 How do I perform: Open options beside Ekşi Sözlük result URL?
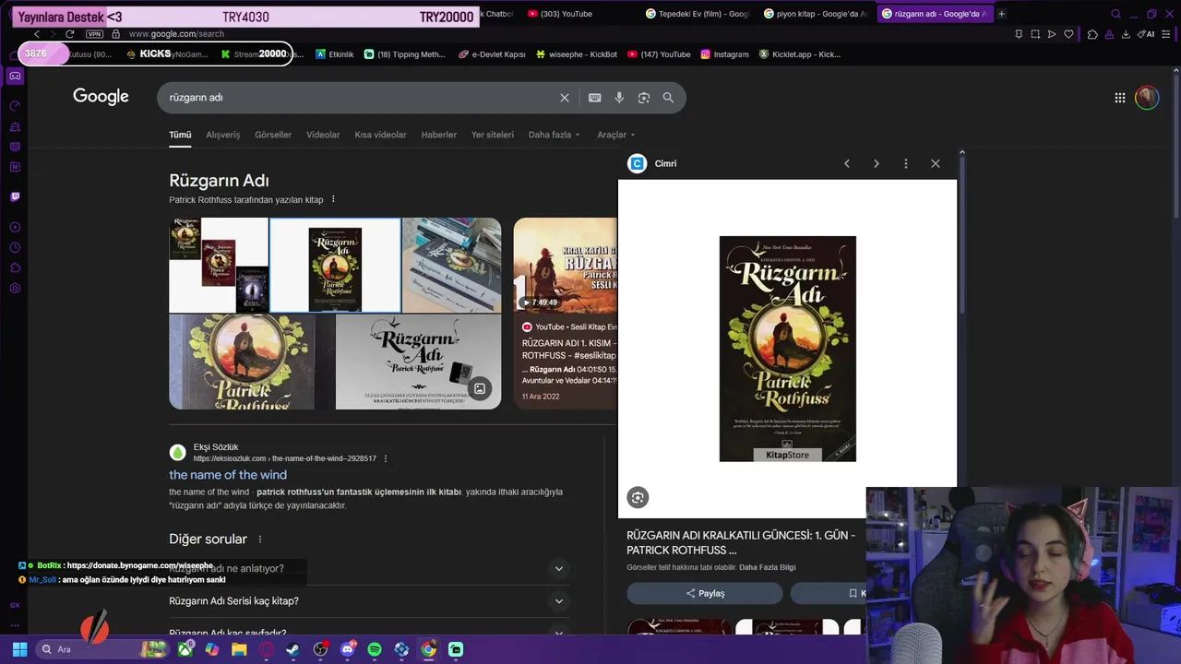click(x=386, y=458)
